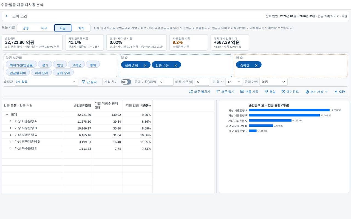Open the 금액 단위 억원 dropdown

tap(273, 82)
